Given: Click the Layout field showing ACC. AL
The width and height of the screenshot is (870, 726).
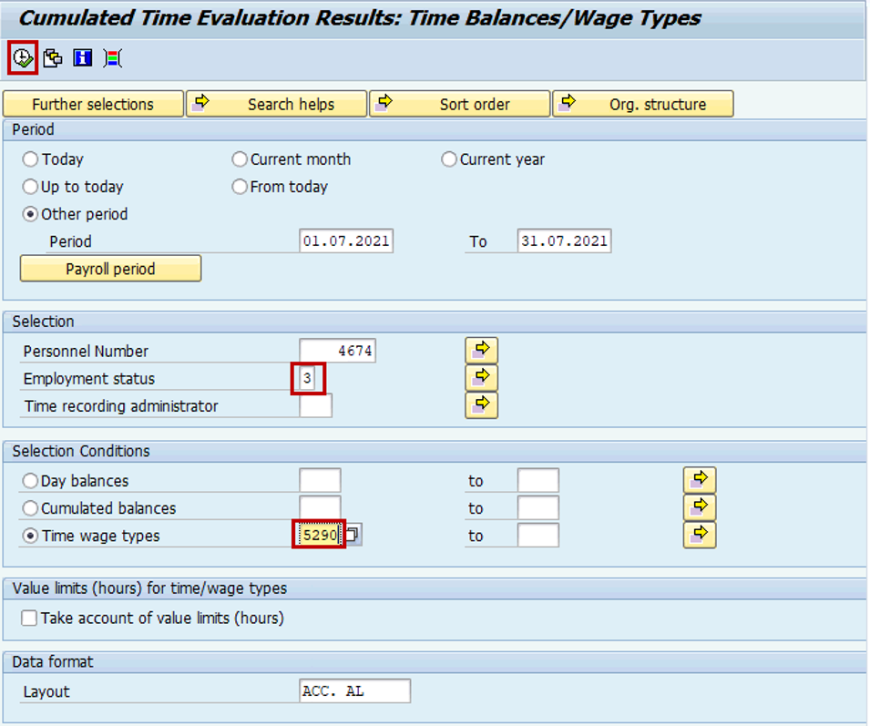Looking at the screenshot, I should click(x=355, y=691).
